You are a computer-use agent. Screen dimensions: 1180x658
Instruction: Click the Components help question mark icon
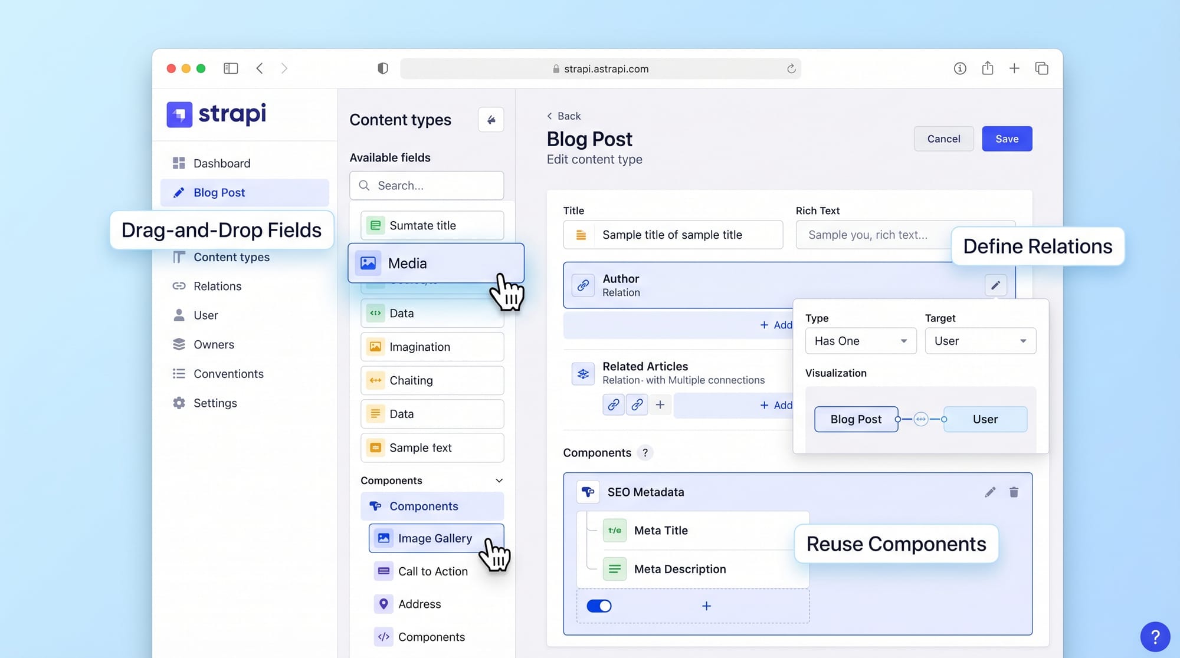(x=645, y=453)
